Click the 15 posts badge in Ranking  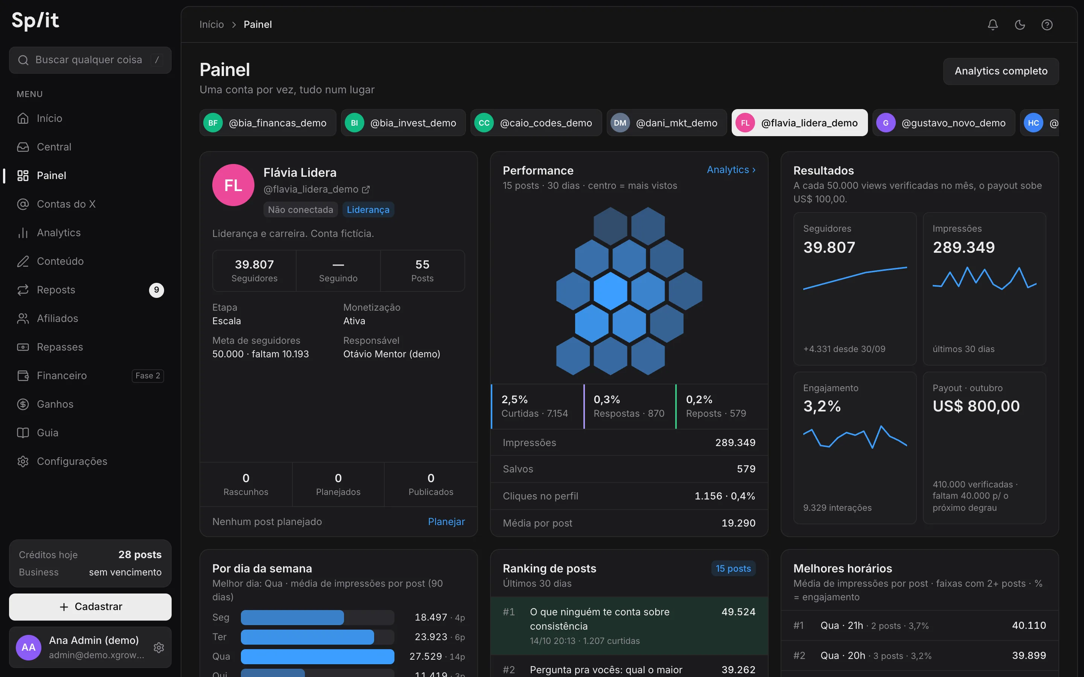point(733,569)
